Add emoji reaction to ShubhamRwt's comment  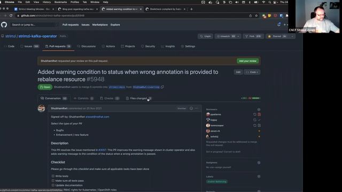(191, 108)
